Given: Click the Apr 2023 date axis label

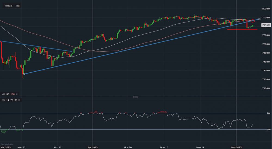Looking at the screenshot, I should [x=92, y=147].
